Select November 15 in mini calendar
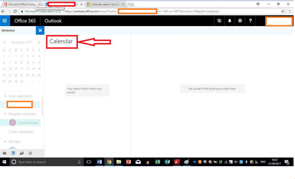 16,69
